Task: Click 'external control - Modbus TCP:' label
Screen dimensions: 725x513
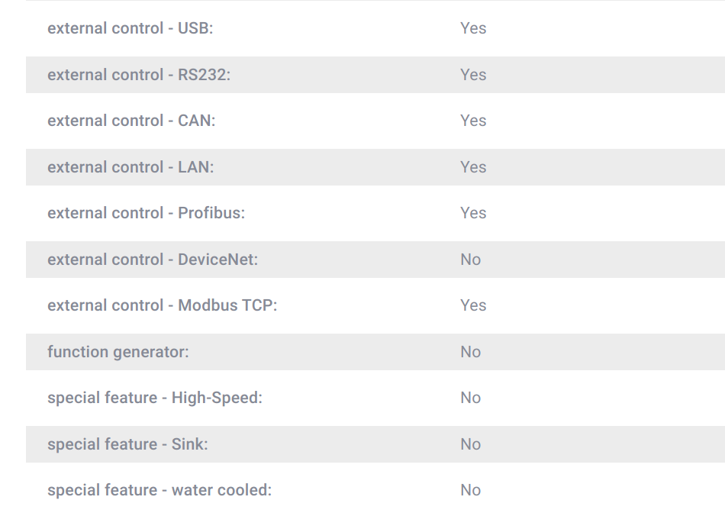Action: pos(163,305)
